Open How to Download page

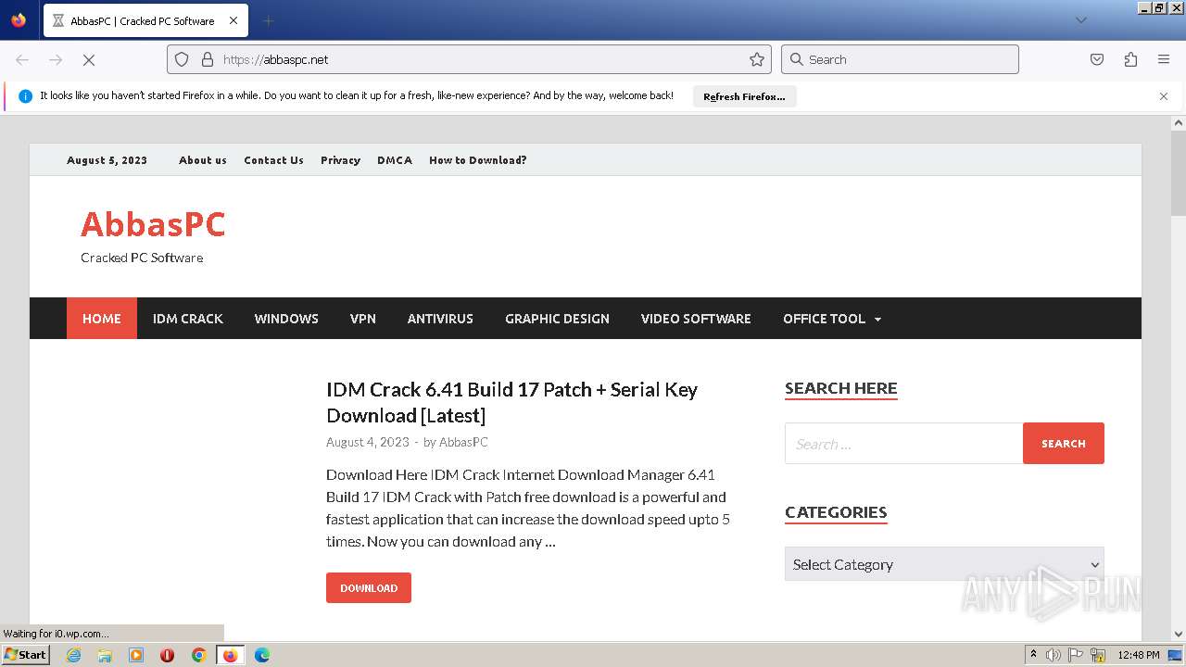[x=477, y=160]
